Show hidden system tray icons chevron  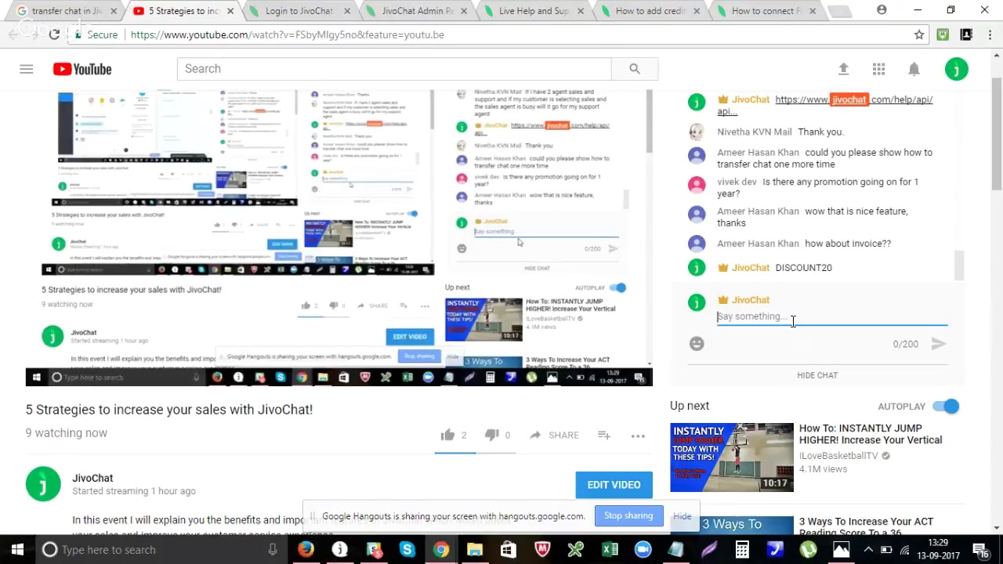[x=868, y=549]
